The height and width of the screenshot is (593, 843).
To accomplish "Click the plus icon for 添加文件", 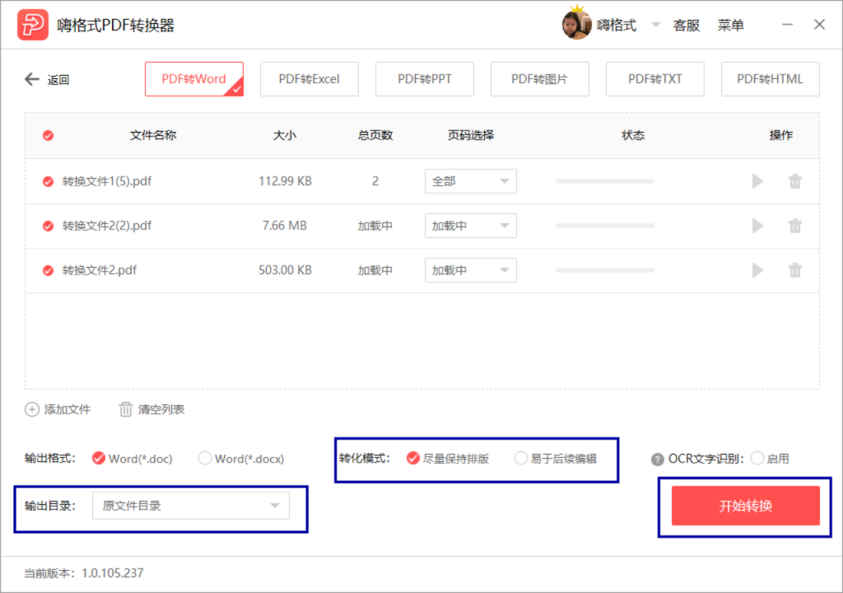I will (x=32, y=409).
